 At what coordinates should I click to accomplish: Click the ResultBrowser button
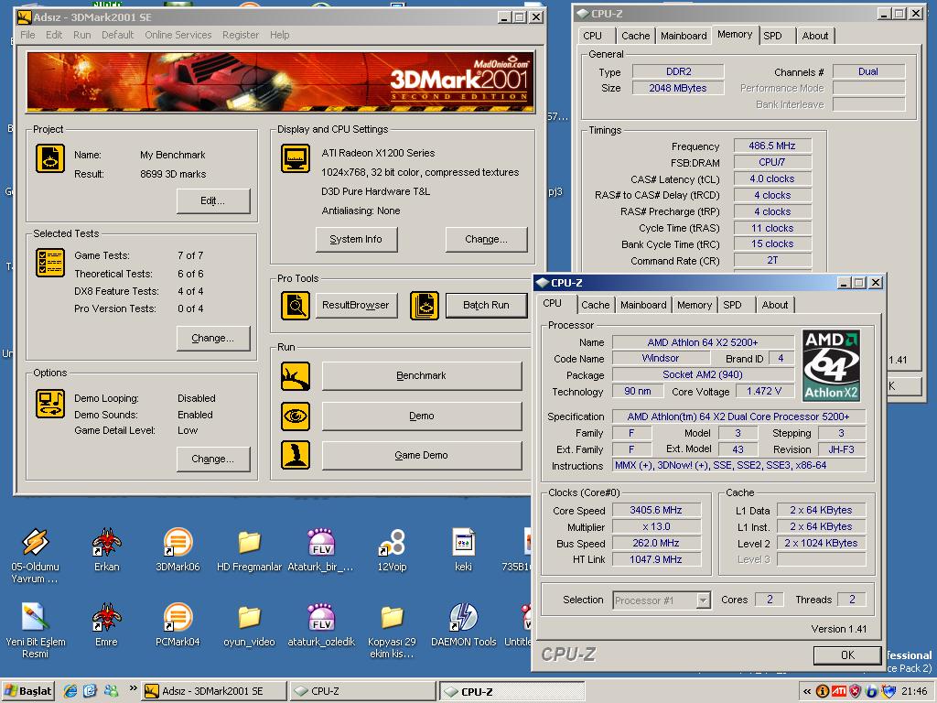[x=356, y=306]
